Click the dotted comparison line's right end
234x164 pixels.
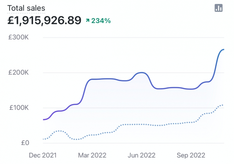tap(223, 105)
